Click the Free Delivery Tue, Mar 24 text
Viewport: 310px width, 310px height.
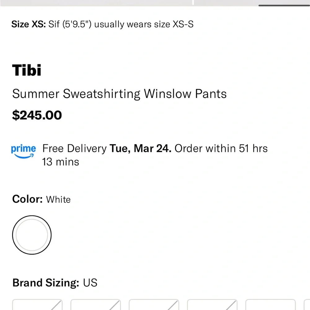107,148
